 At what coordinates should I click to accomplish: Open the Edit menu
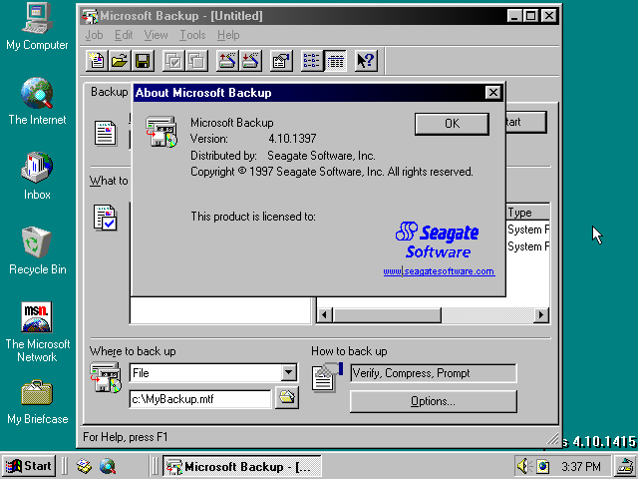click(124, 35)
